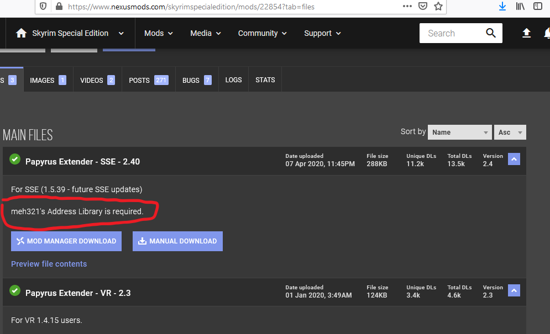Click the padlock site info icon

[59, 6]
